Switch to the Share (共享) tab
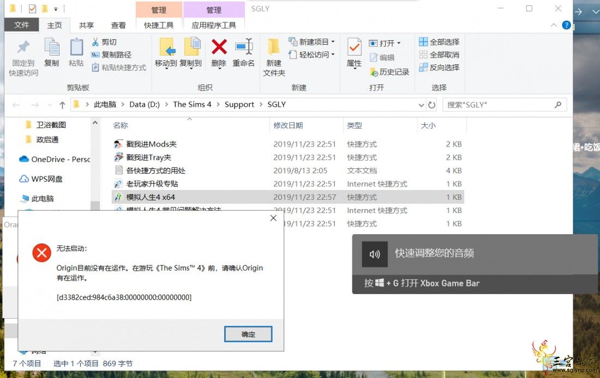600x378 pixels. (x=86, y=25)
